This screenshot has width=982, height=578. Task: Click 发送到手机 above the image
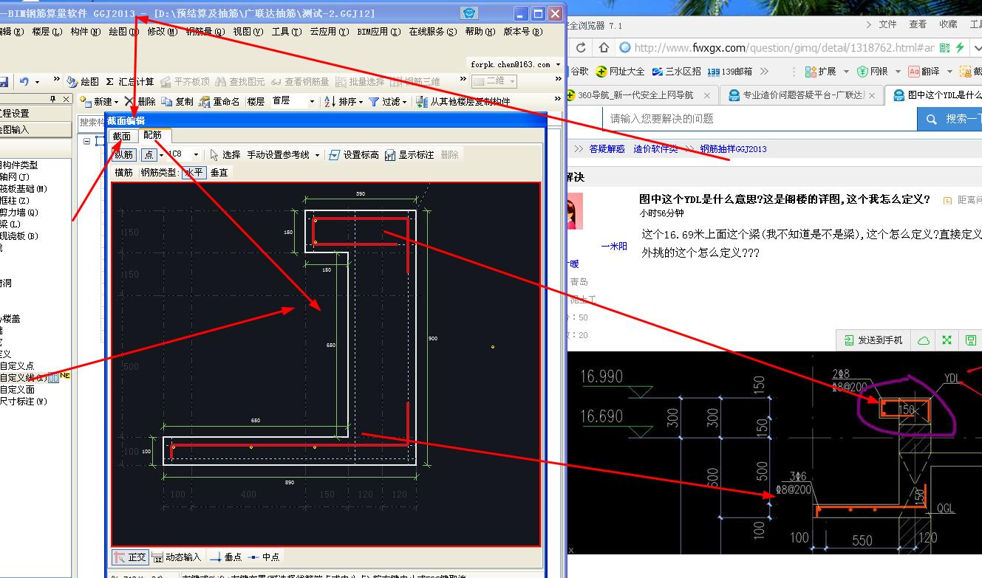[873, 340]
